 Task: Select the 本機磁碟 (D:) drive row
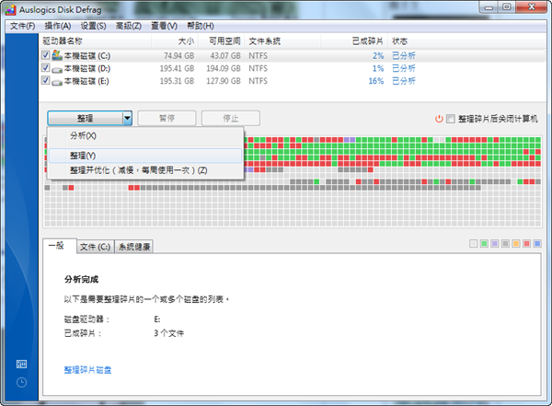(293, 68)
